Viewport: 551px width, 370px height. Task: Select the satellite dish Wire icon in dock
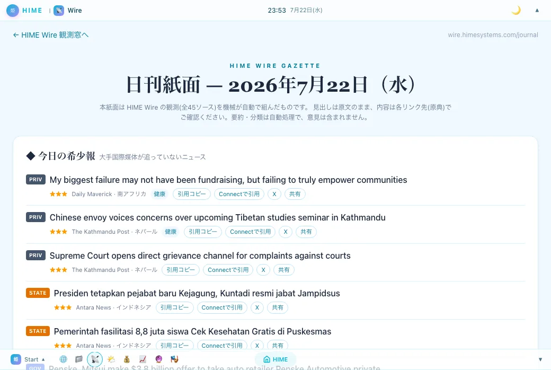pos(95,359)
